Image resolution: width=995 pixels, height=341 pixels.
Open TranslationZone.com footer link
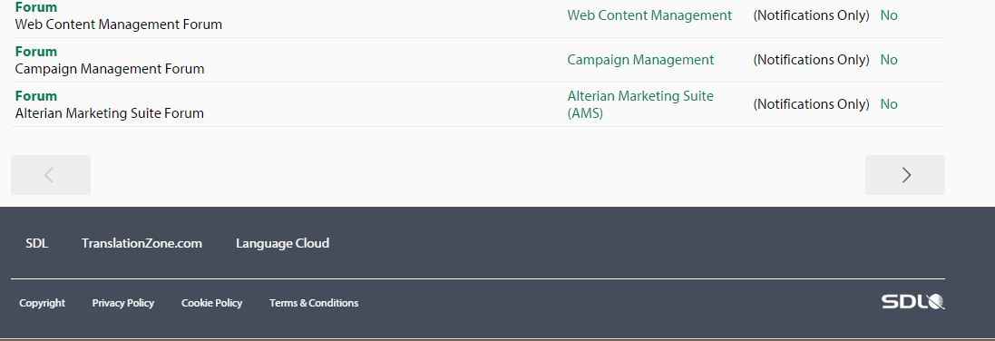tap(141, 243)
